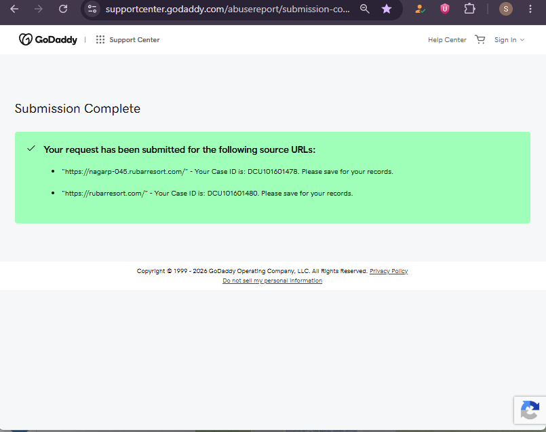Viewport: 546px width, 432px height.
Task: Open the uBlock shield extension icon
Action: (x=445, y=9)
